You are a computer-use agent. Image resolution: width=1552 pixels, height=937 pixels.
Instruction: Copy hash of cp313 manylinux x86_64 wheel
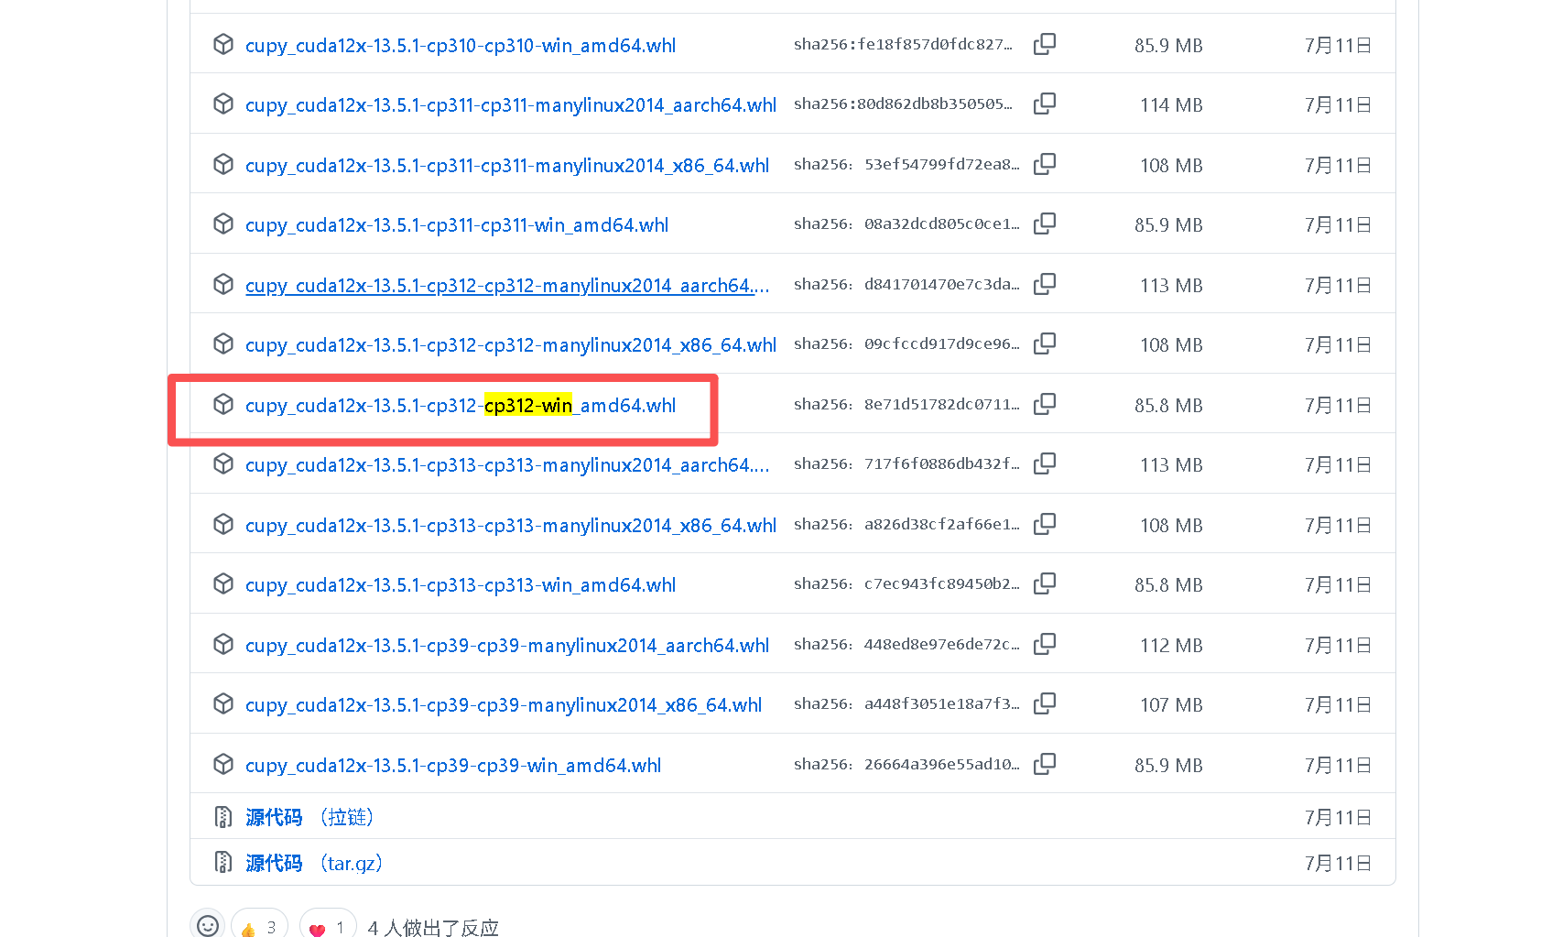click(1045, 523)
